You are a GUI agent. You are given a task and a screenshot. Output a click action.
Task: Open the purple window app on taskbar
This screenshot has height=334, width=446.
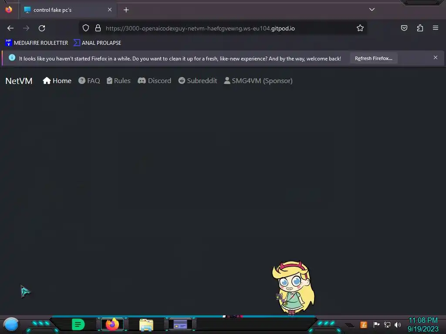coord(180,324)
